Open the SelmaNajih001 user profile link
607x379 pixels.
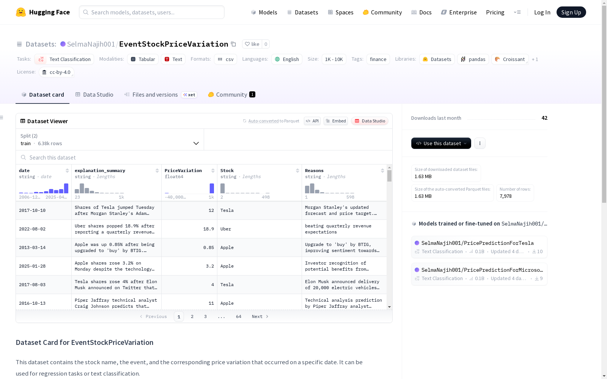91,44
